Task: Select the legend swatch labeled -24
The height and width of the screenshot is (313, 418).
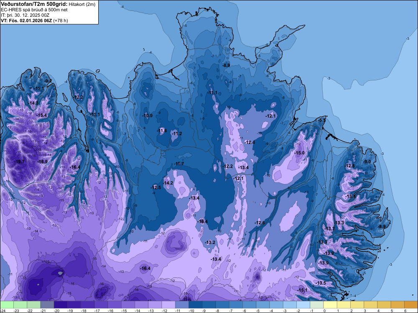Action: (7, 305)
